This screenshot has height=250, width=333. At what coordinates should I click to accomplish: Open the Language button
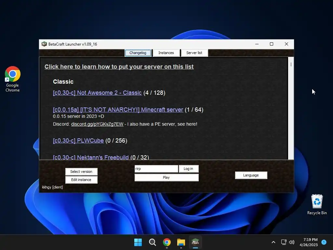coord(251,175)
